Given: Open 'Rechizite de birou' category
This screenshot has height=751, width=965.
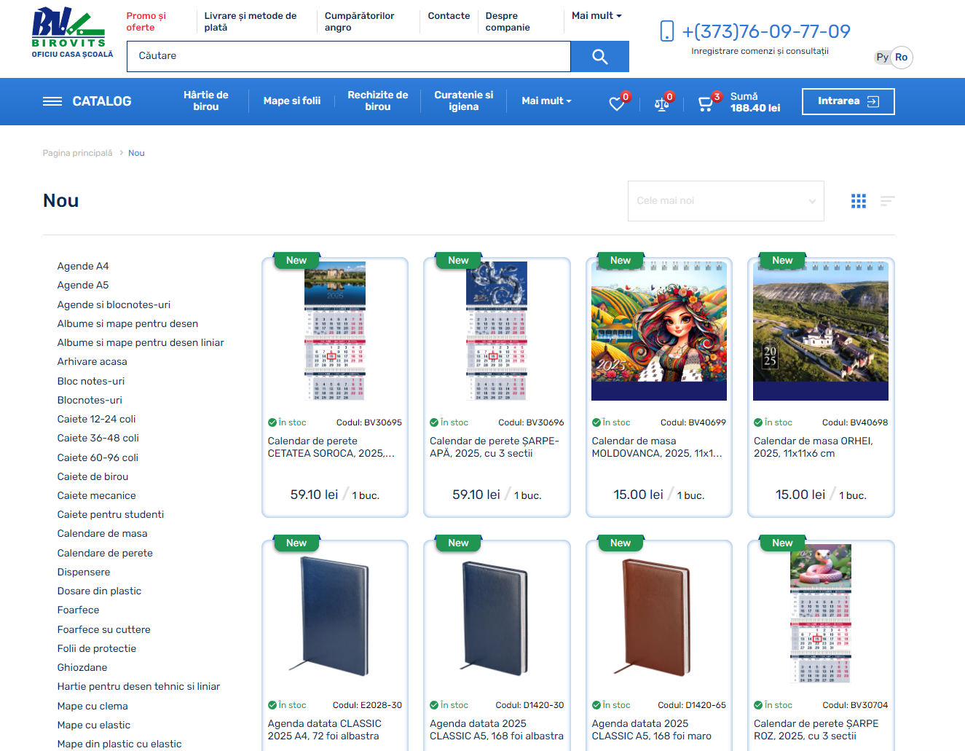Looking at the screenshot, I should 378,101.
